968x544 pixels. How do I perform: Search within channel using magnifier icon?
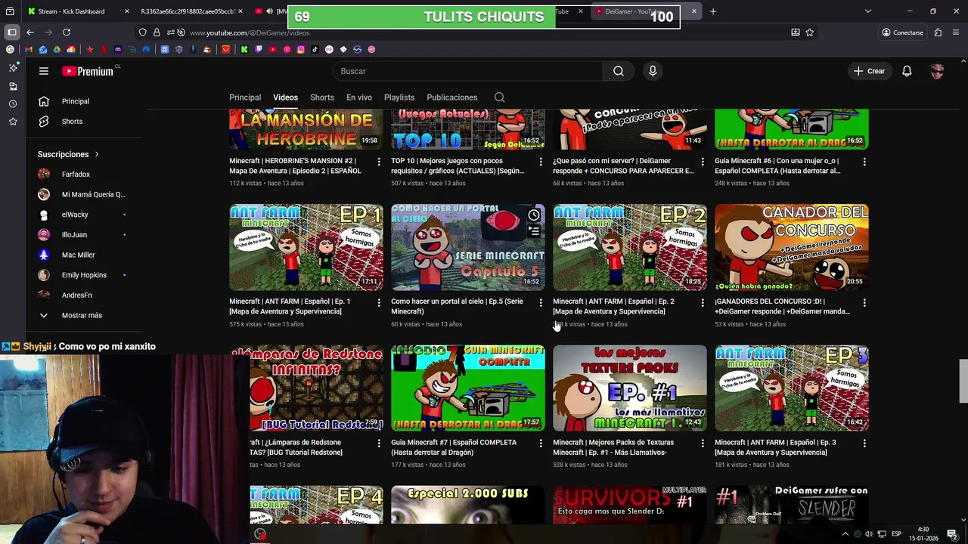[499, 97]
